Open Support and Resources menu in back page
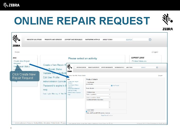180x135 pixels. (73, 39)
